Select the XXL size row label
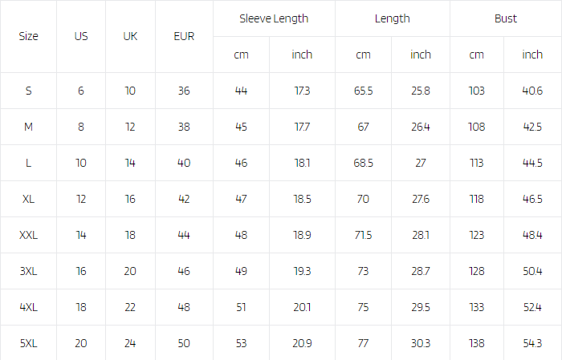The height and width of the screenshot is (360, 562). click(x=28, y=235)
